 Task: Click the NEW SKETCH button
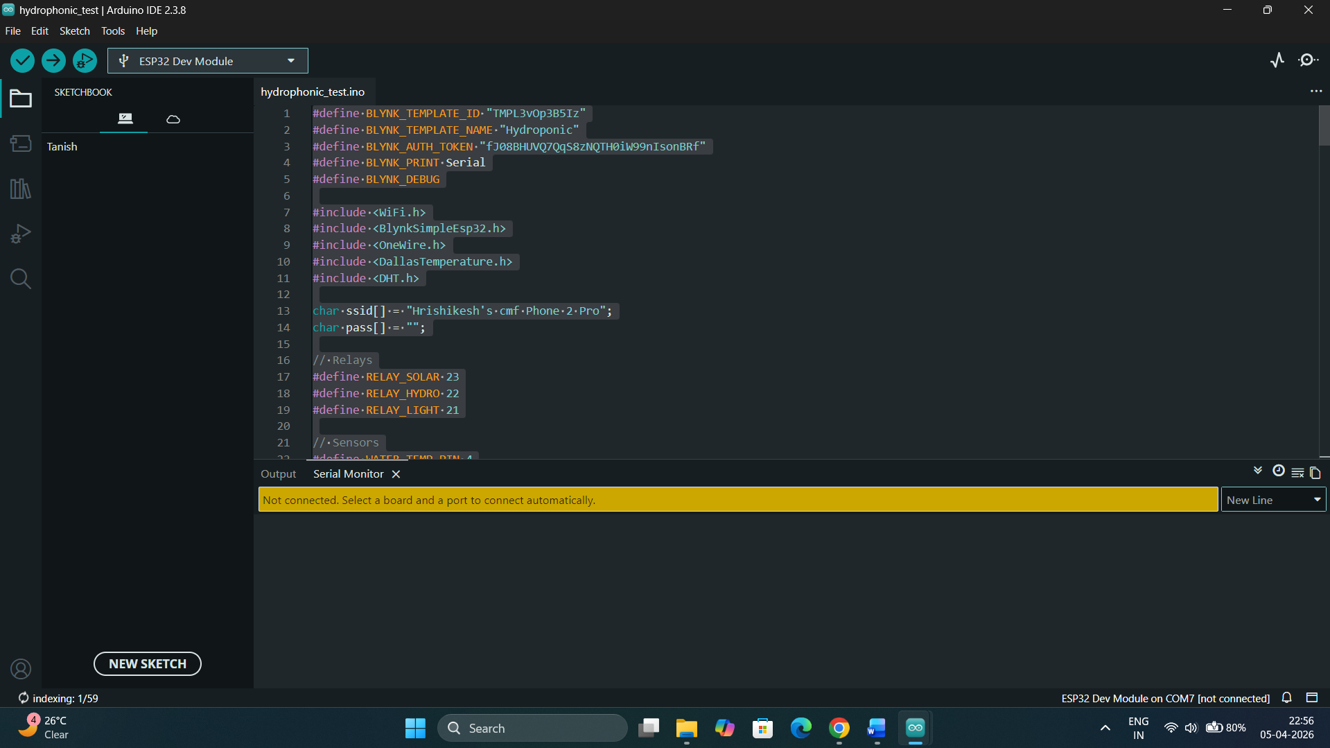point(148,664)
